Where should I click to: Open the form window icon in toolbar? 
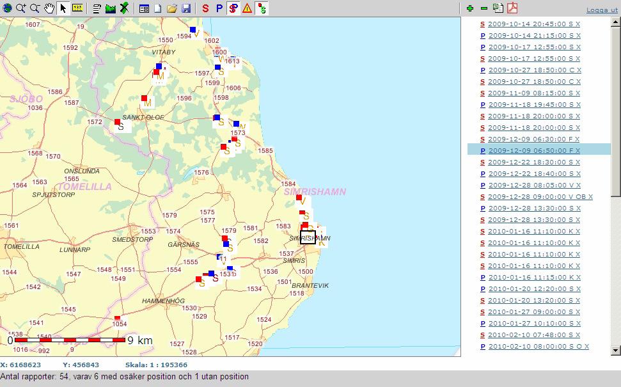point(144,8)
